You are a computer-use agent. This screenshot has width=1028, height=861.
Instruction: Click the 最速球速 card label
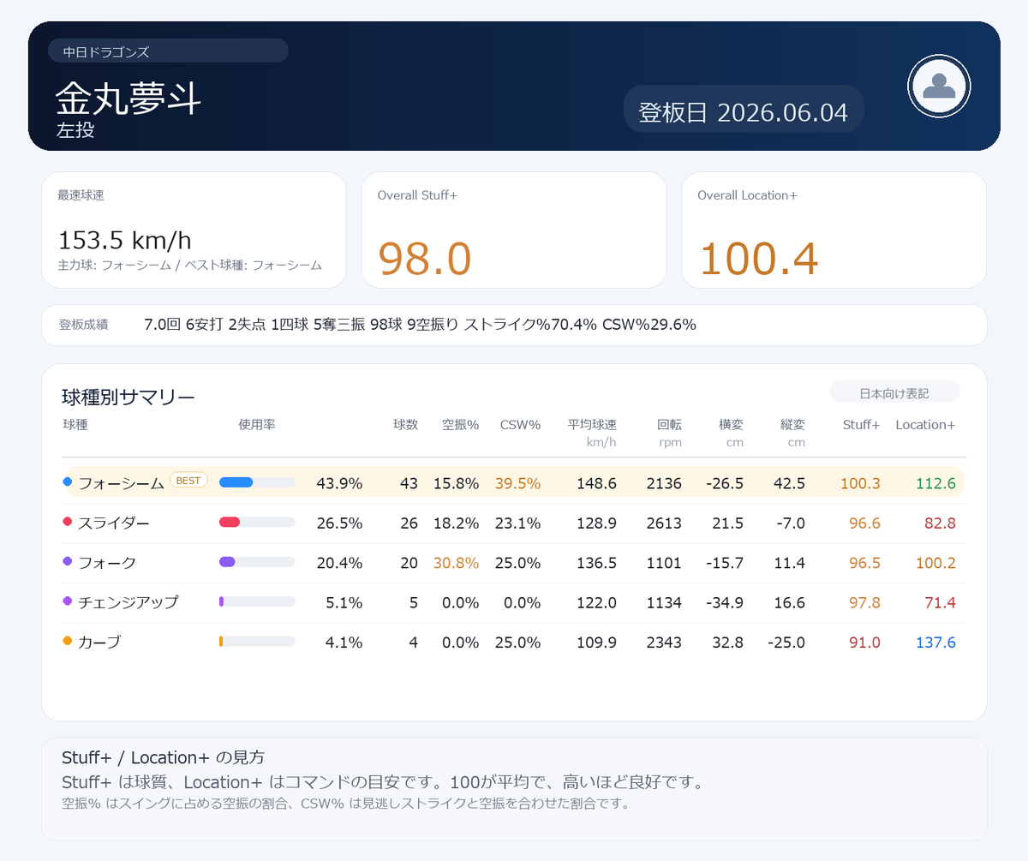(81, 195)
